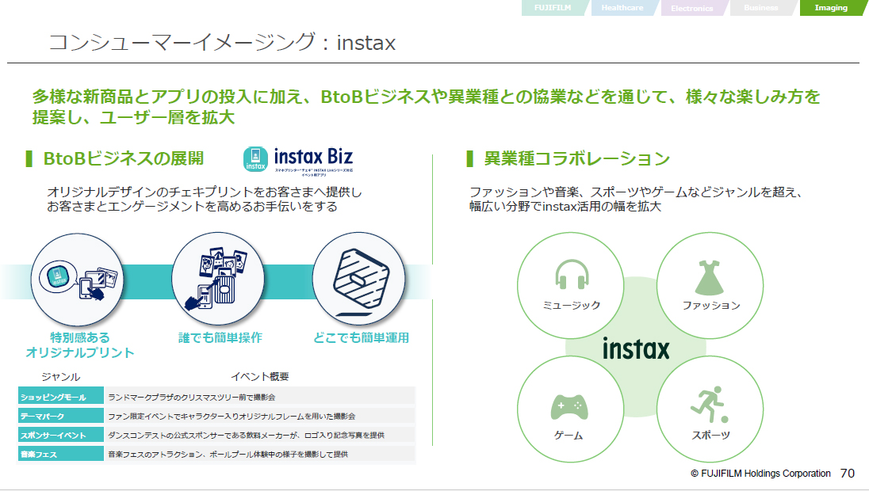Click the ランドマークプラザのクリスマスツリー event description
The height and width of the screenshot is (491, 869).
pos(192,398)
